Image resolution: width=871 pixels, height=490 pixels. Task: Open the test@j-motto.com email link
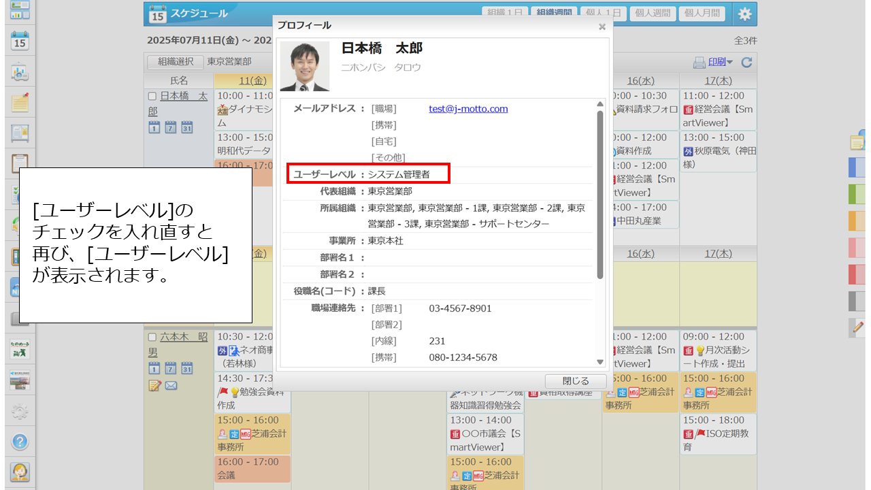(x=468, y=109)
